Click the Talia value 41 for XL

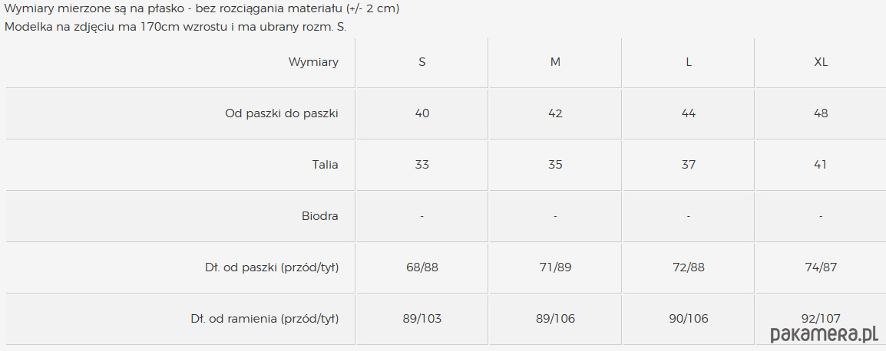(821, 165)
